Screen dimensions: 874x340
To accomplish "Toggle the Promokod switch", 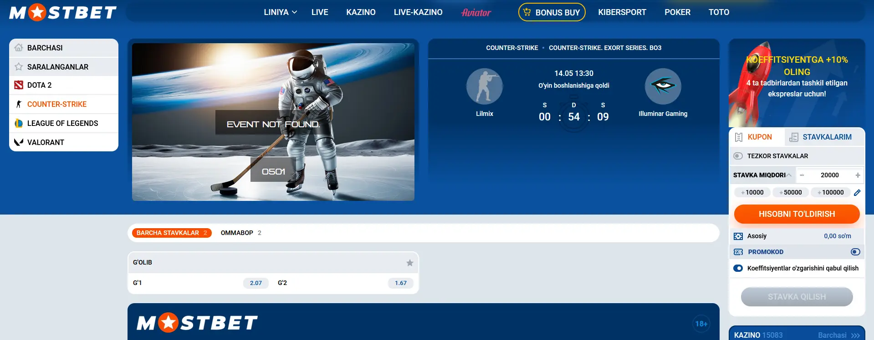I will pyautogui.click(x=856, y=252).
